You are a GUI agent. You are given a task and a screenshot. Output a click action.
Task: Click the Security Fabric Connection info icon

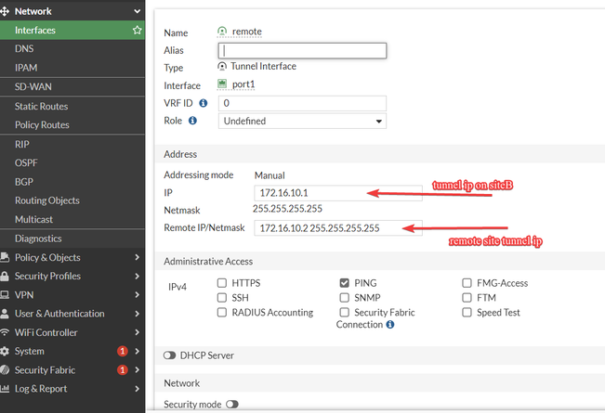pos(390,325)
